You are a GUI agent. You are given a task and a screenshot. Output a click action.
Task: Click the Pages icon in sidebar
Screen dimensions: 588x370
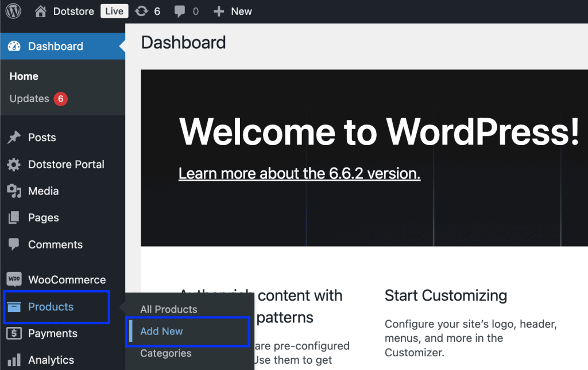[x=14, y=217]
